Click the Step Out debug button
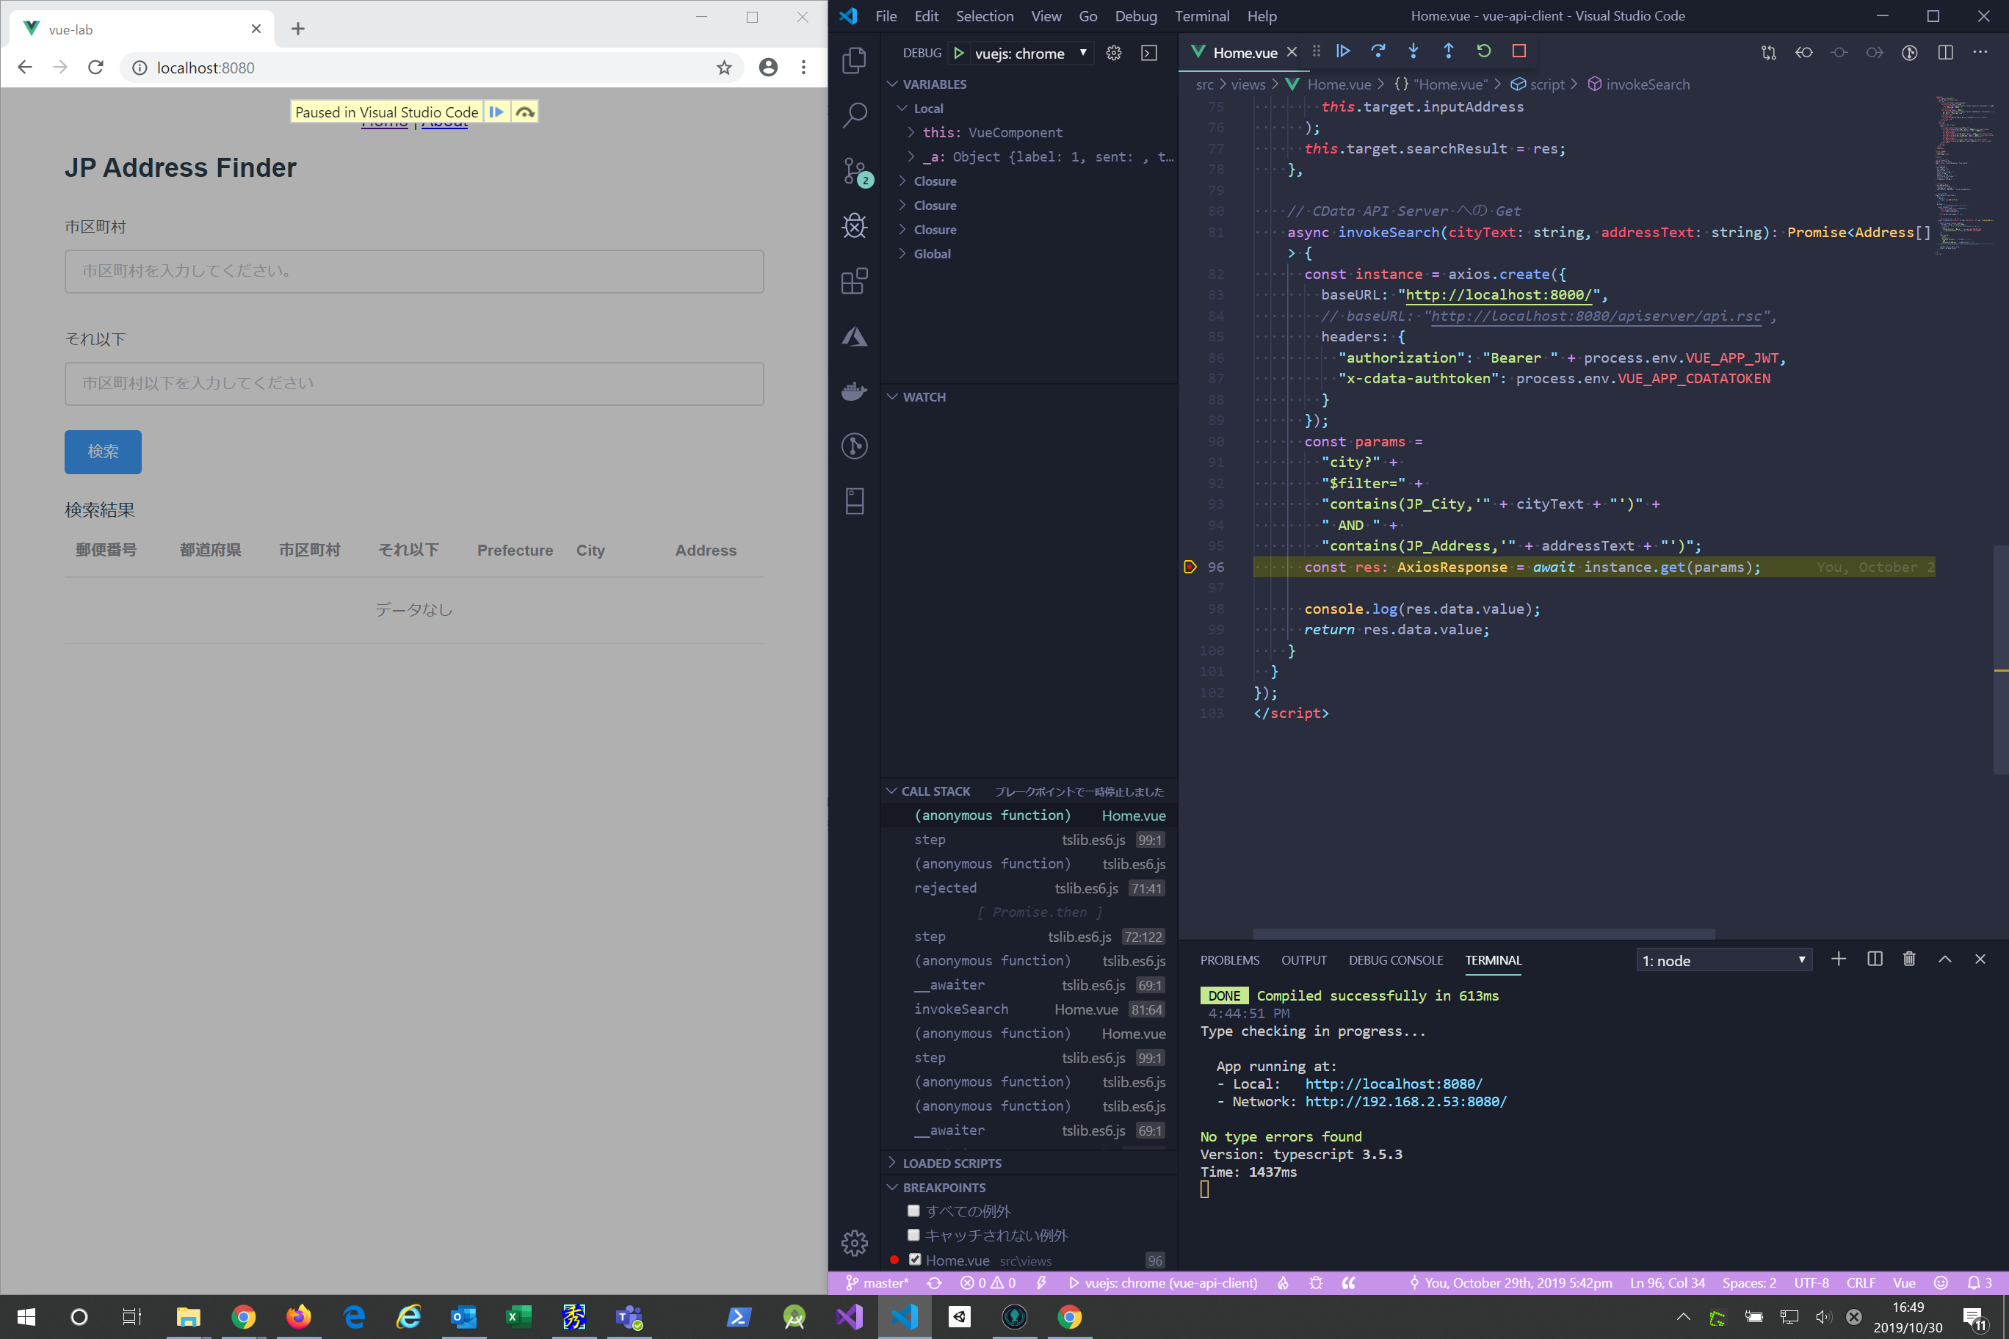2009x1339 pixels. (1448, 51)
